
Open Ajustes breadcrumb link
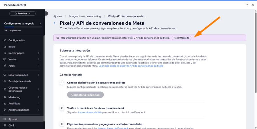58,16
